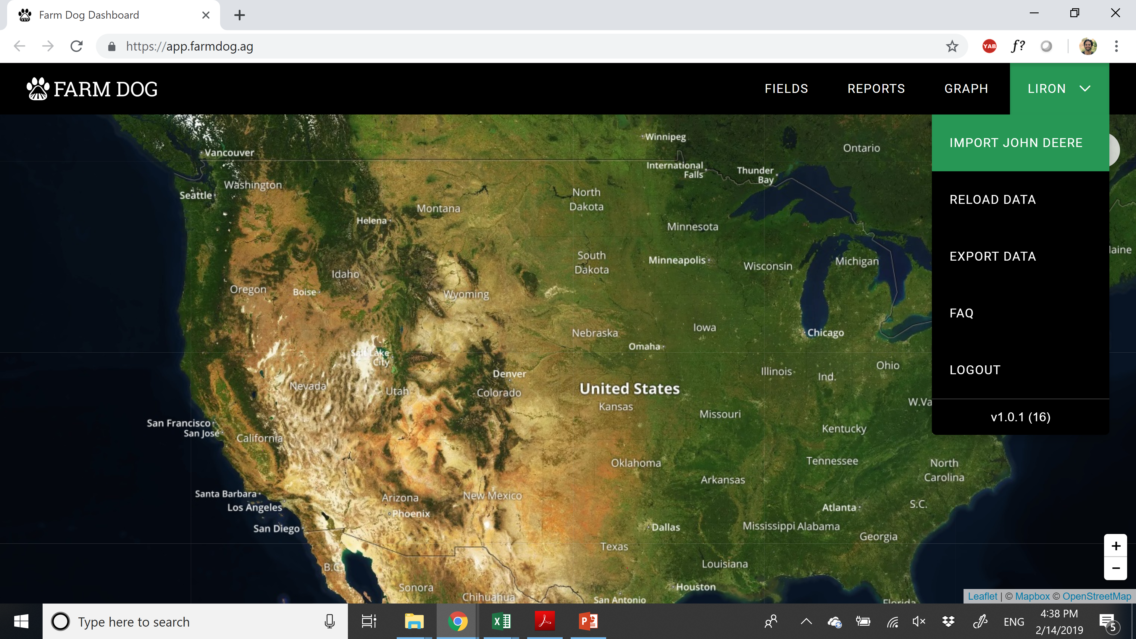Image resolution: width=1136 pixels, height=639 pixels.
Task: Click the United States map label
Action: (629, 388)
